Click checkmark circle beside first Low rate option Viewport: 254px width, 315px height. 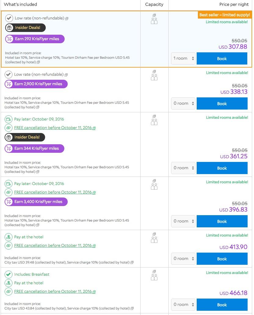(x=9, y=18)
